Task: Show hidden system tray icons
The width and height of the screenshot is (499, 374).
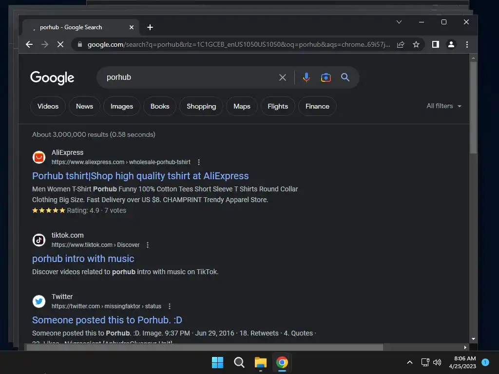Action: tap(410, 362)
